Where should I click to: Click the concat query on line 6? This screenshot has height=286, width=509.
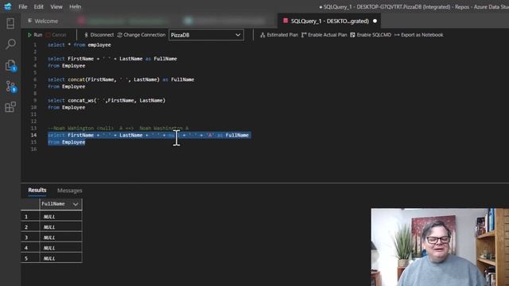click(121, 79)
